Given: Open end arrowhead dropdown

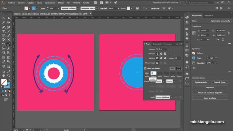Looking at the screenshot, I should pyautogui.click(x=174, y=81).
